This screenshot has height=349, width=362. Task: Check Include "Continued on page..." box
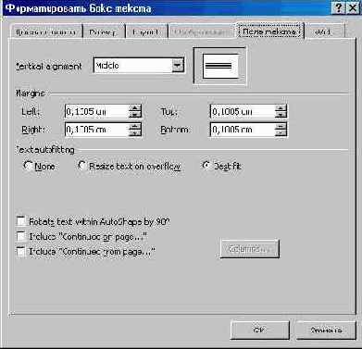click(21, 236)
